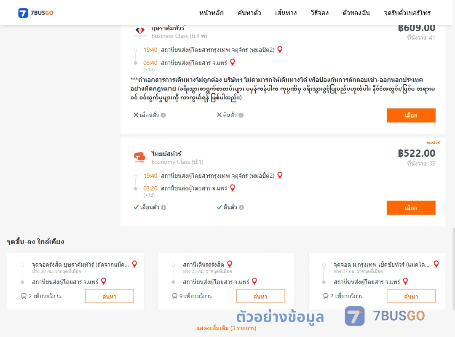Open map pin for the 03:40 arrival station
455x337 pixels.
click(233, 62)
